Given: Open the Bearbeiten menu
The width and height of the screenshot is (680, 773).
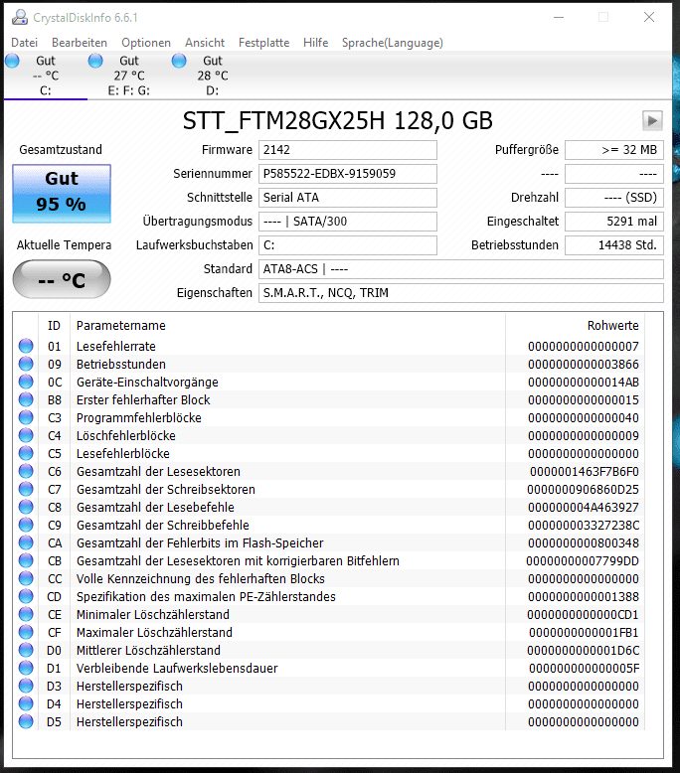Looking at the screenshot, I should 80,43.
